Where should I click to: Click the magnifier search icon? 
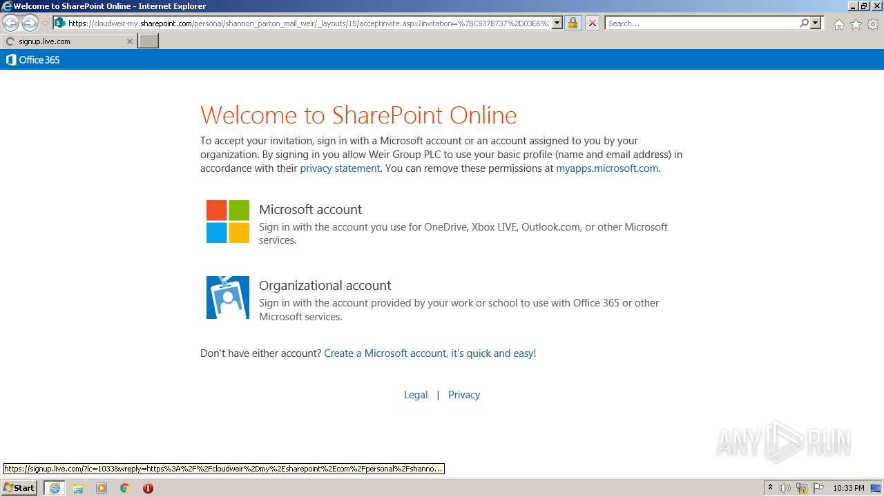[804, 23]
